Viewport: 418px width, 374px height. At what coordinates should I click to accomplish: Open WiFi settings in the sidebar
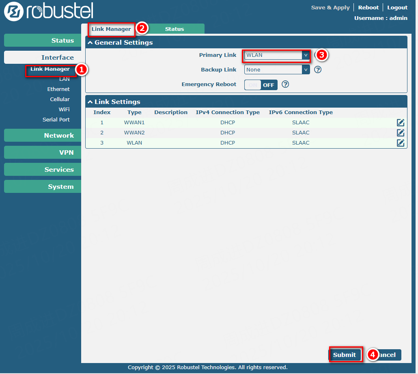(x=64, y=110)
